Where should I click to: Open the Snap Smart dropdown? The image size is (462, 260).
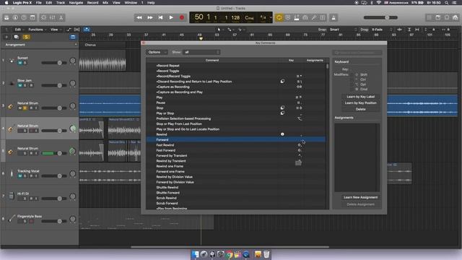click(343, 30)
